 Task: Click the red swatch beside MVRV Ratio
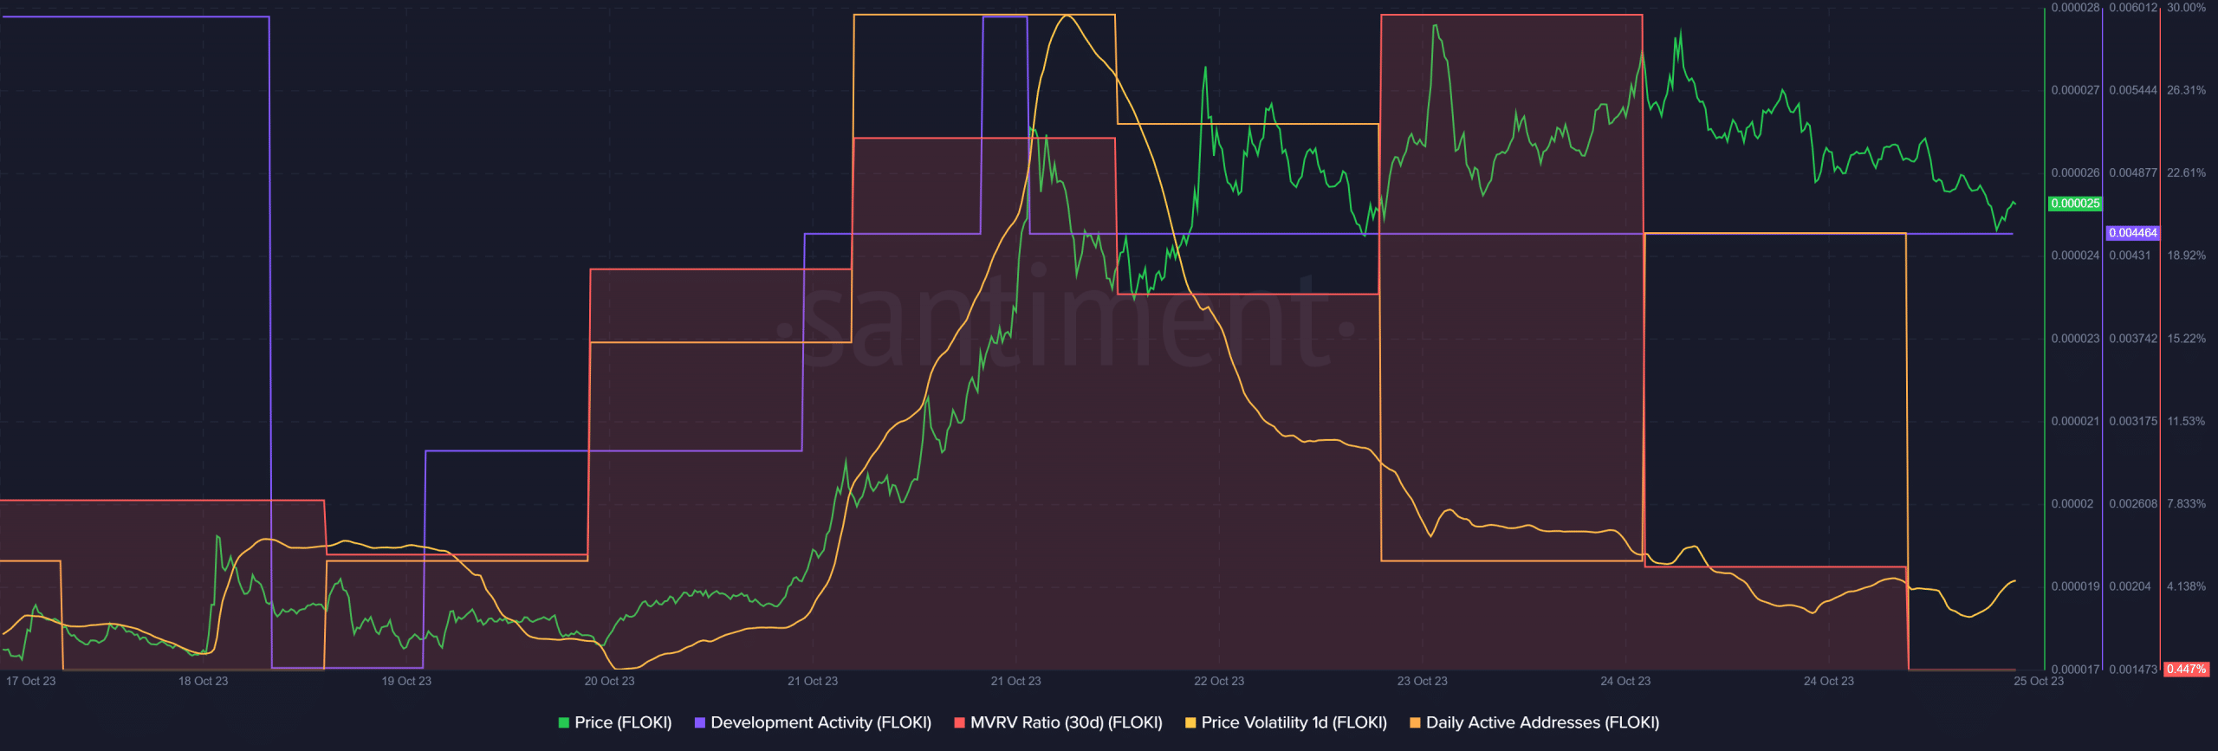click(959, 722)
